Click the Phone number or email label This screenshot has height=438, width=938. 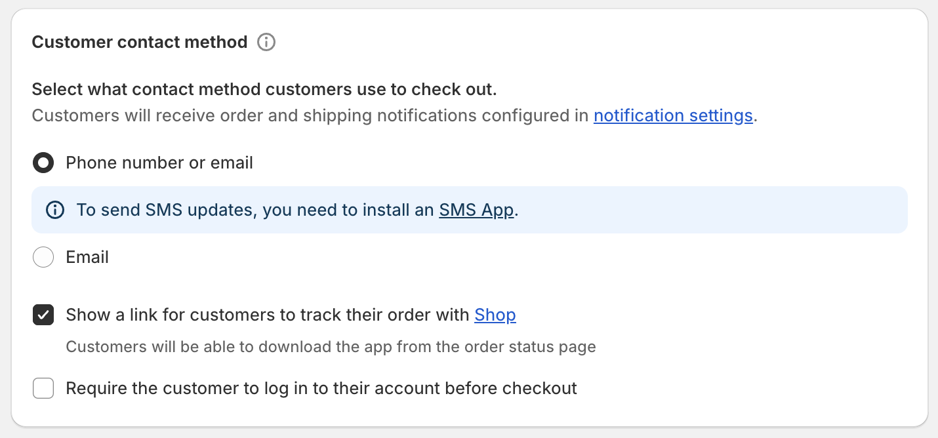pos(159,162)
